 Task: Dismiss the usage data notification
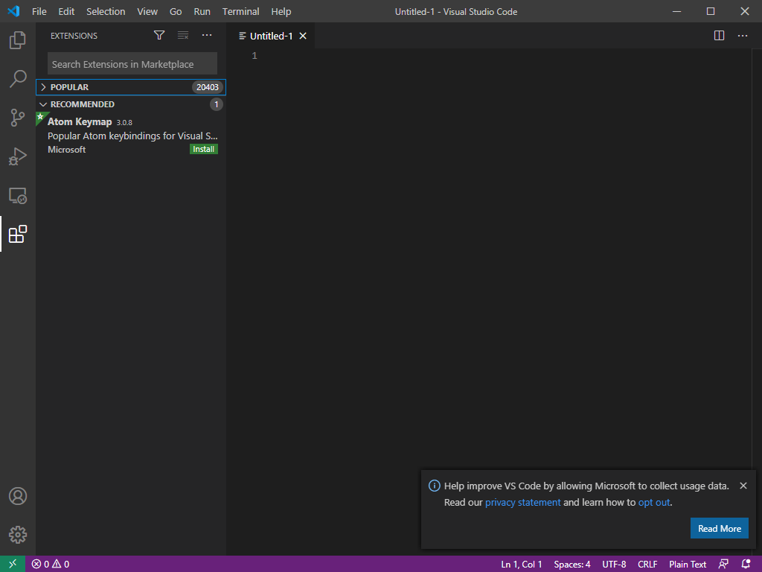coord(743,486)
